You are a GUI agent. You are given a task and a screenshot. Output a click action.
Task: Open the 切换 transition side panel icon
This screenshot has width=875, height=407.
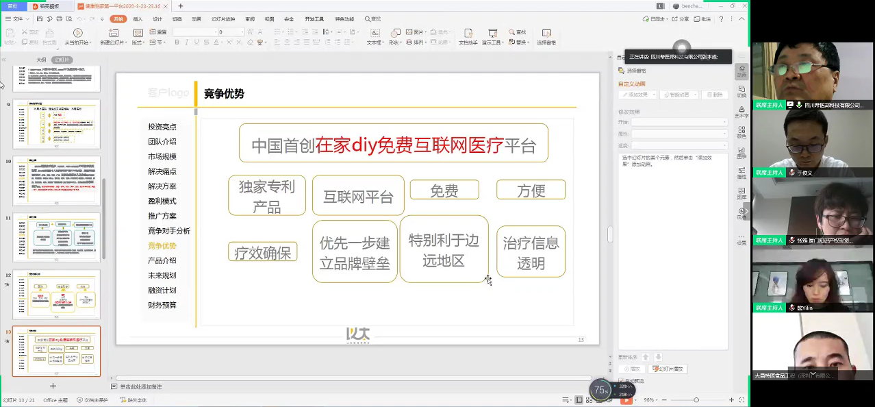pyautogui.click(x=741, y=91)
